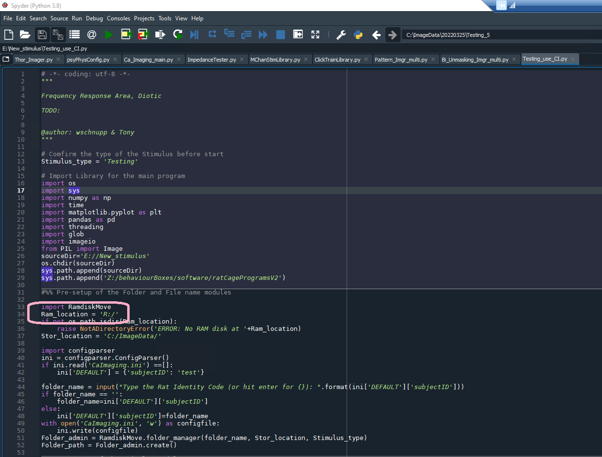Run the current cell icon
The image size is (602, 457).
pyautogui.click(x=126, y=34)
